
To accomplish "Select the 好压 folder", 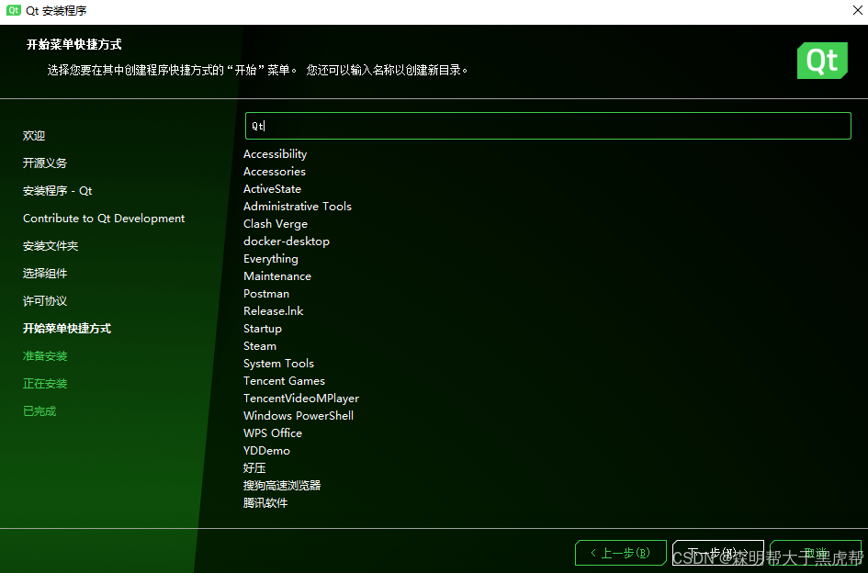I will (x=254, y=467).
